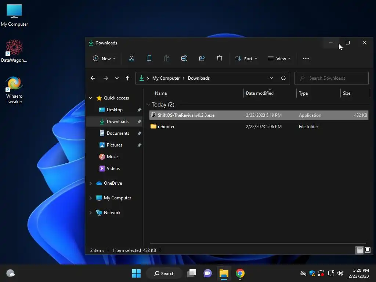
Task: Select Music in navigation pane
Action: click(115, 157)
